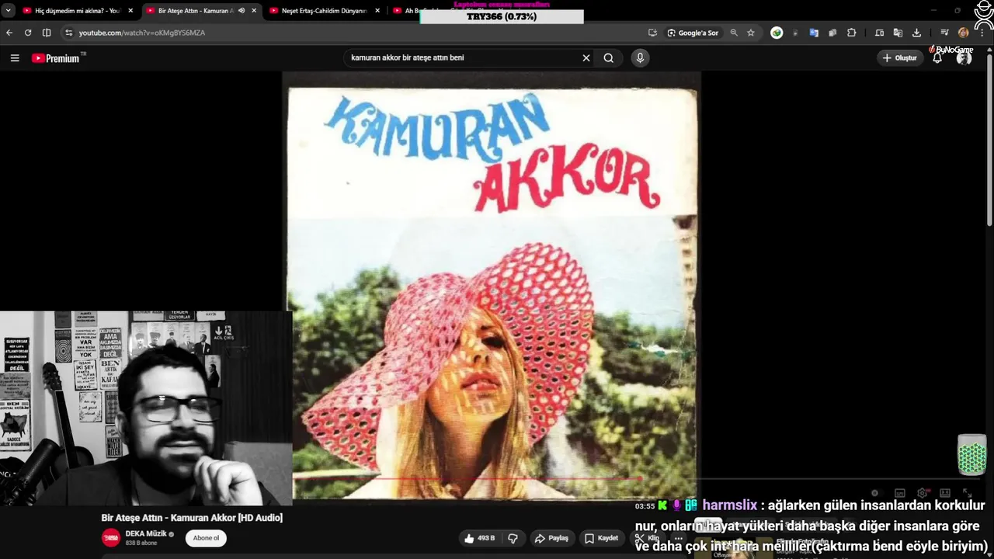
Task: Click Abone ol subscribe button
Action: click(206, 538)
